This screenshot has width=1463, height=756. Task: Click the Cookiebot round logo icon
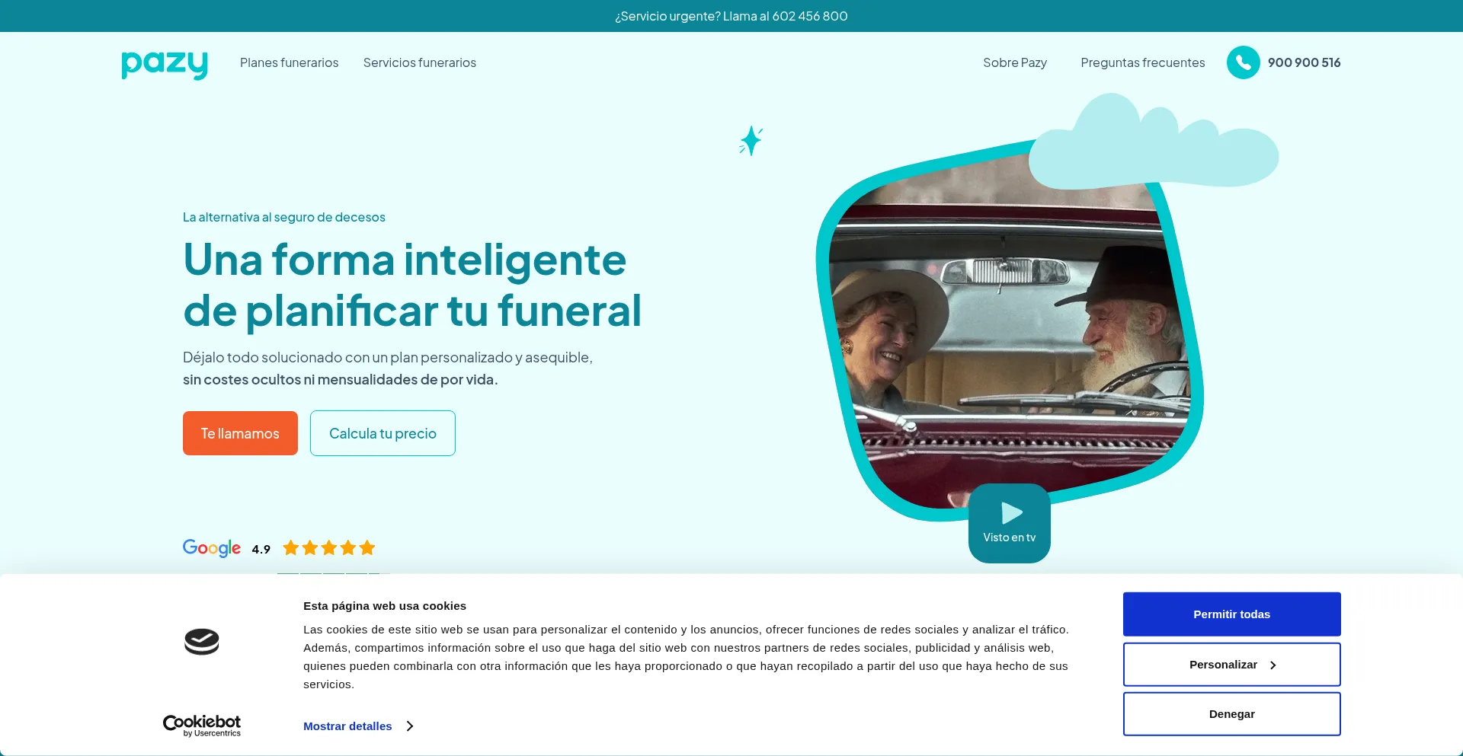[202, 642]
